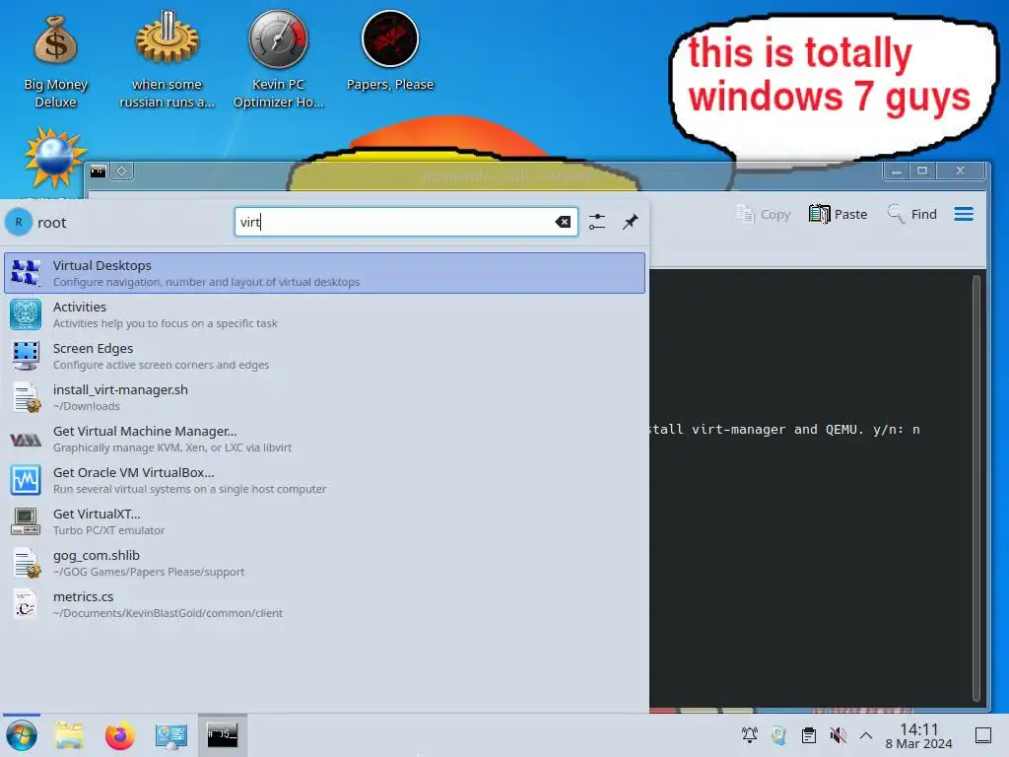Click Paste in Konsole toolbar

point(838,214)
